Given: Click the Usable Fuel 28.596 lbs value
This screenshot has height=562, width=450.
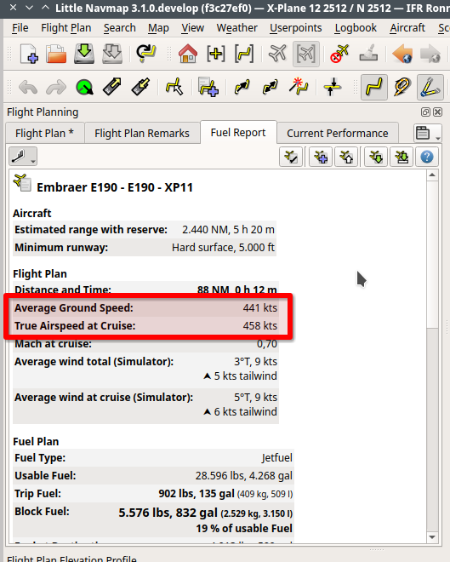Looking at the screenshot, I should click(x=244, y=476).
